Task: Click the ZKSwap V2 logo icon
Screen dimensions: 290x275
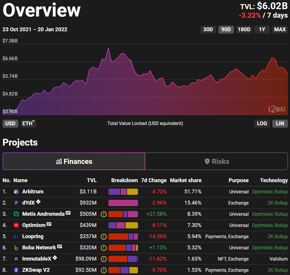Action: 16,270
